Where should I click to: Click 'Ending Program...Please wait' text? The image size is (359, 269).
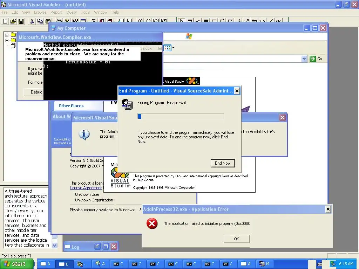point(162,103)
